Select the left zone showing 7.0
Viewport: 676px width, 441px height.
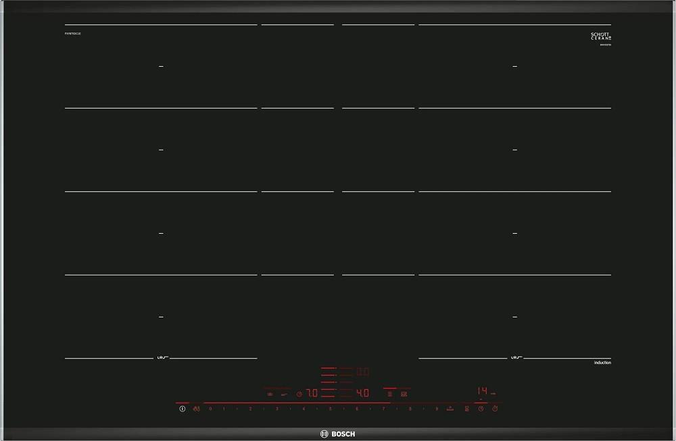[x=311, y=393]
